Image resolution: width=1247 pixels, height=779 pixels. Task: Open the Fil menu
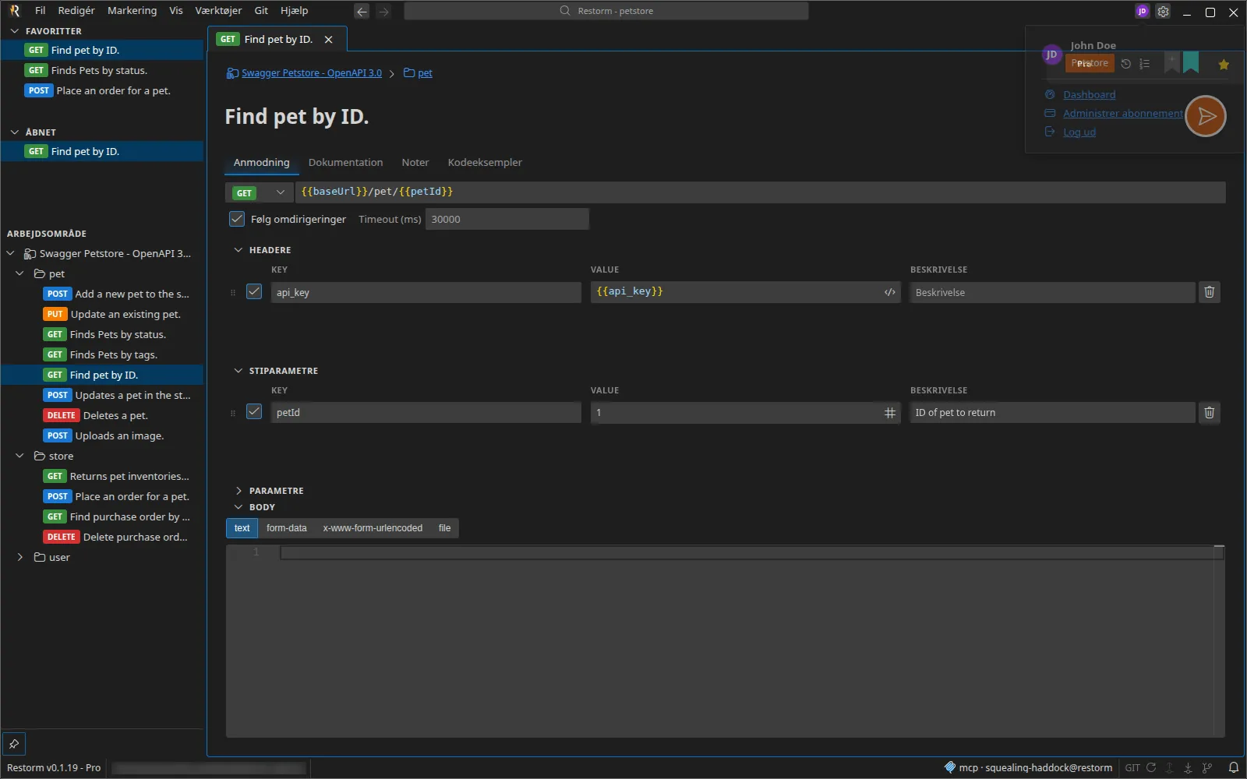pos(41,11)
